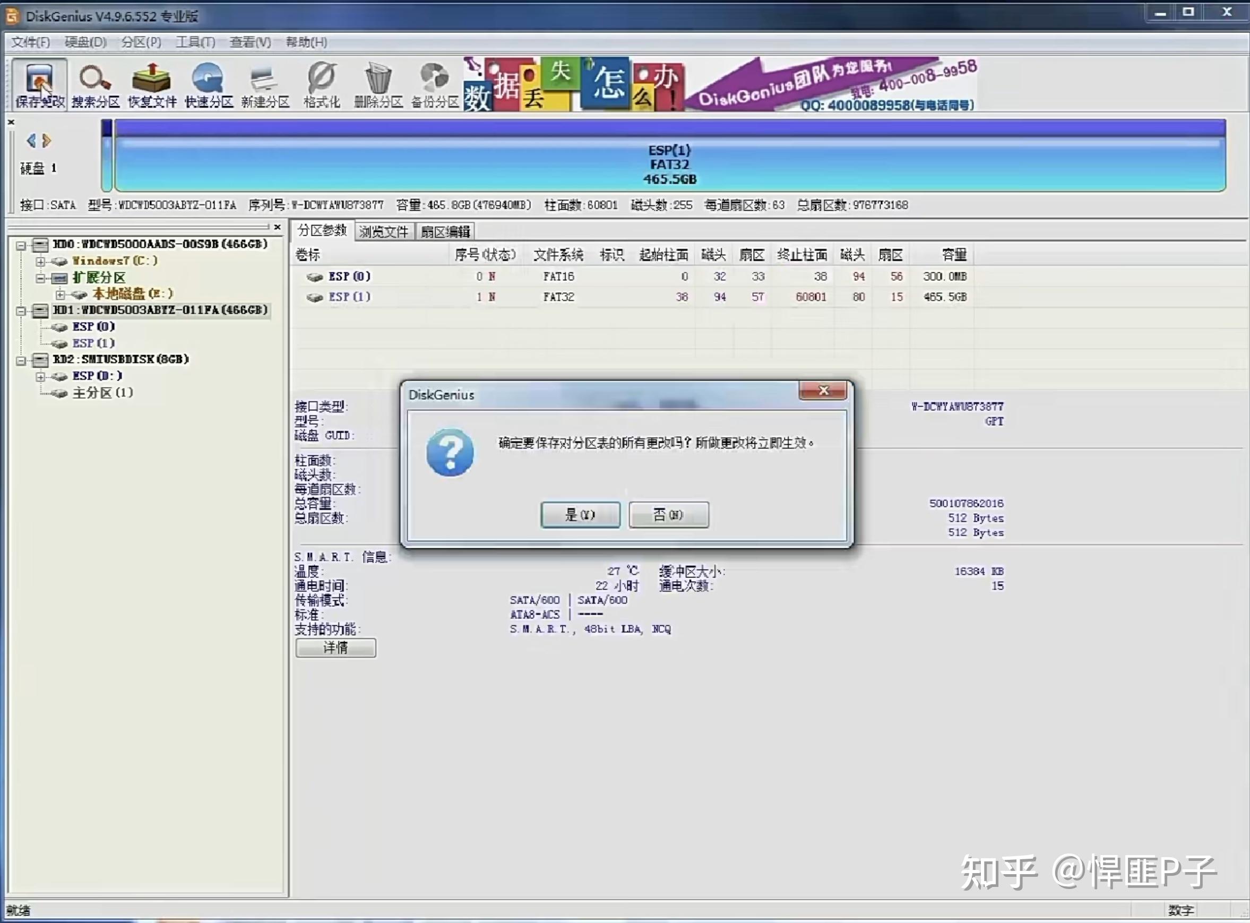1250x923 pixels.
Task: Go to next disk with right arrow
Action: pos(47,141)
